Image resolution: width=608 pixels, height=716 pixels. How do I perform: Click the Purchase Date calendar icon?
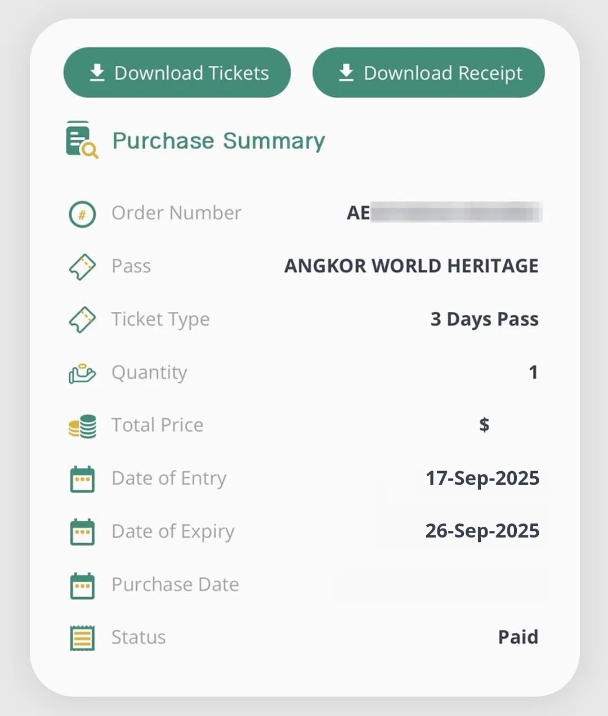[82, 585]
